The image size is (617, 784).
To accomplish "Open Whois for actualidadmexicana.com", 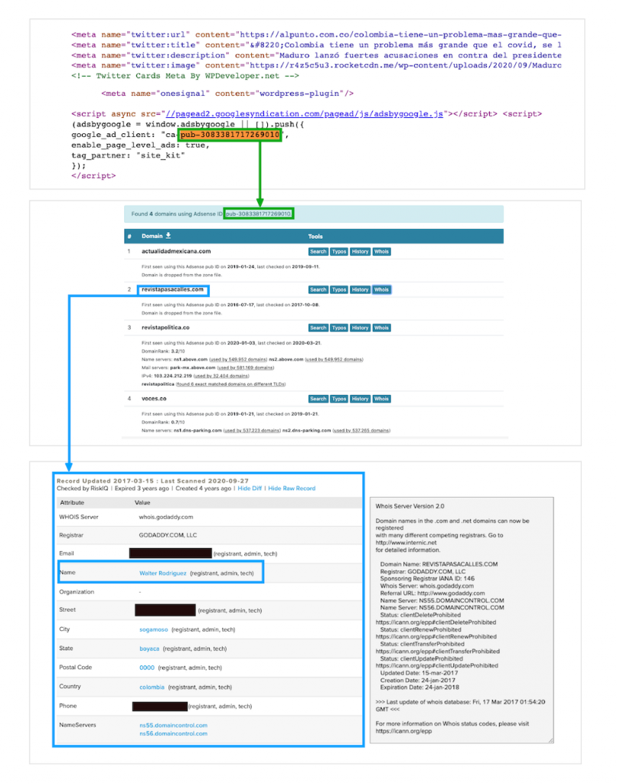I will tap(381, 251).
